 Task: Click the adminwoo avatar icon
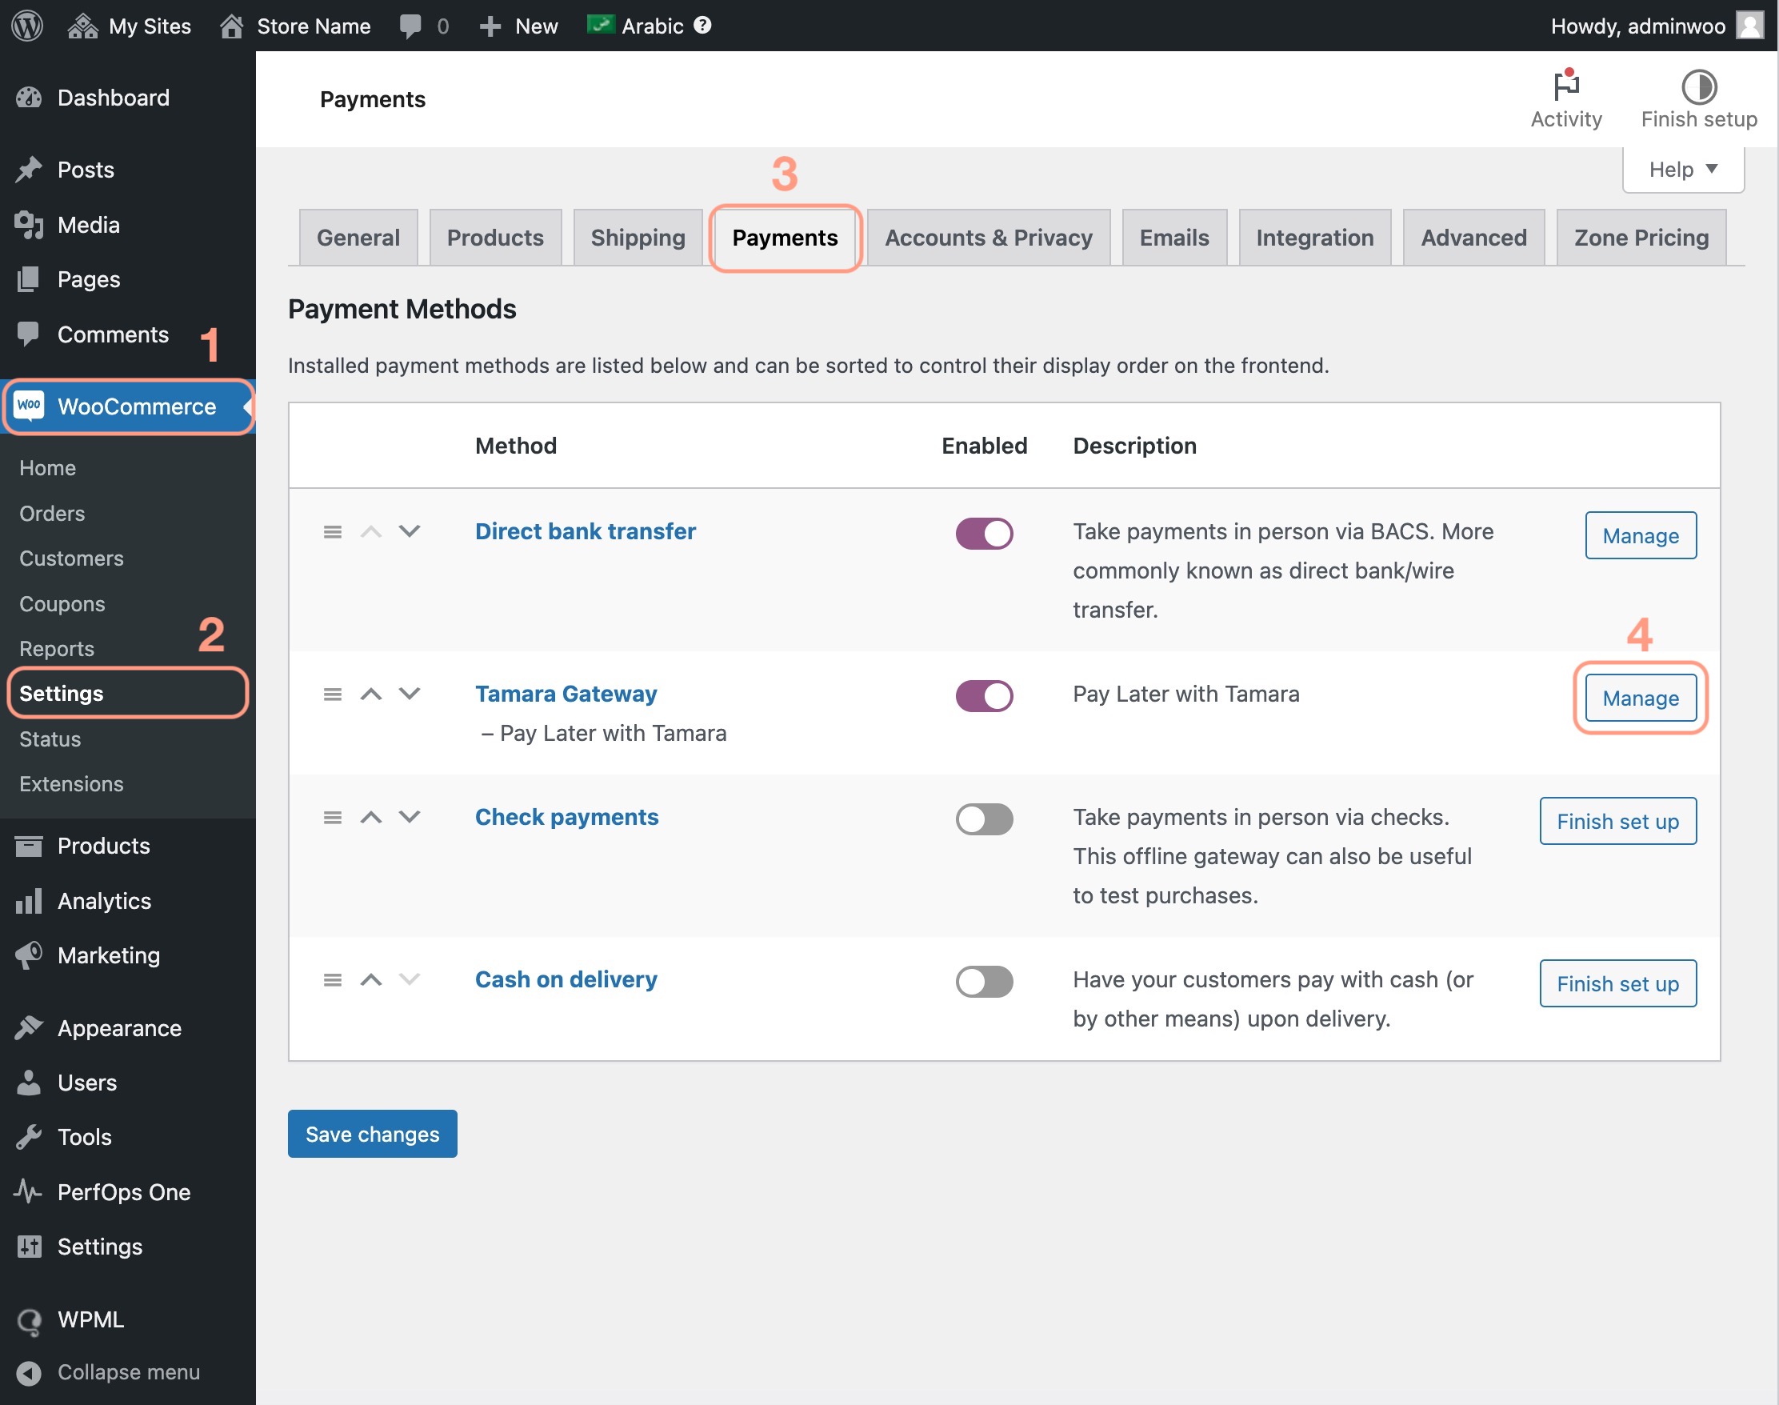[x=1749, y=26]
